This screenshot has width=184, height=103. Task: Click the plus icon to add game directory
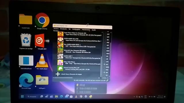point(58,74)
